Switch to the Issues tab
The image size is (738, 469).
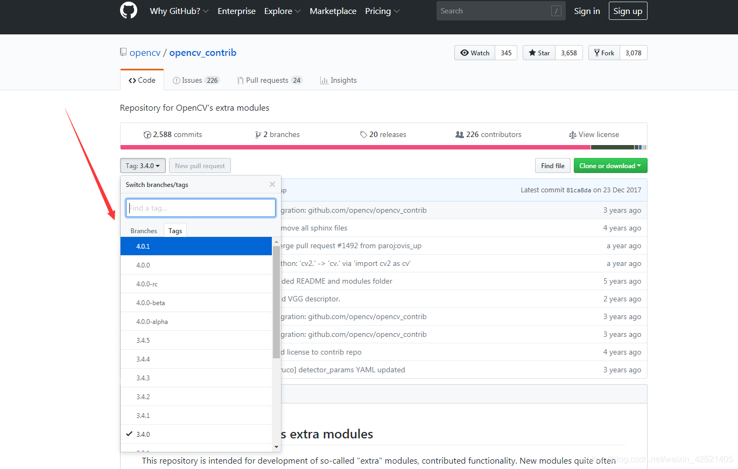196,80
